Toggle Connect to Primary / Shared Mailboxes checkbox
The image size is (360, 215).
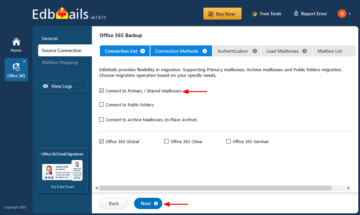101,91
